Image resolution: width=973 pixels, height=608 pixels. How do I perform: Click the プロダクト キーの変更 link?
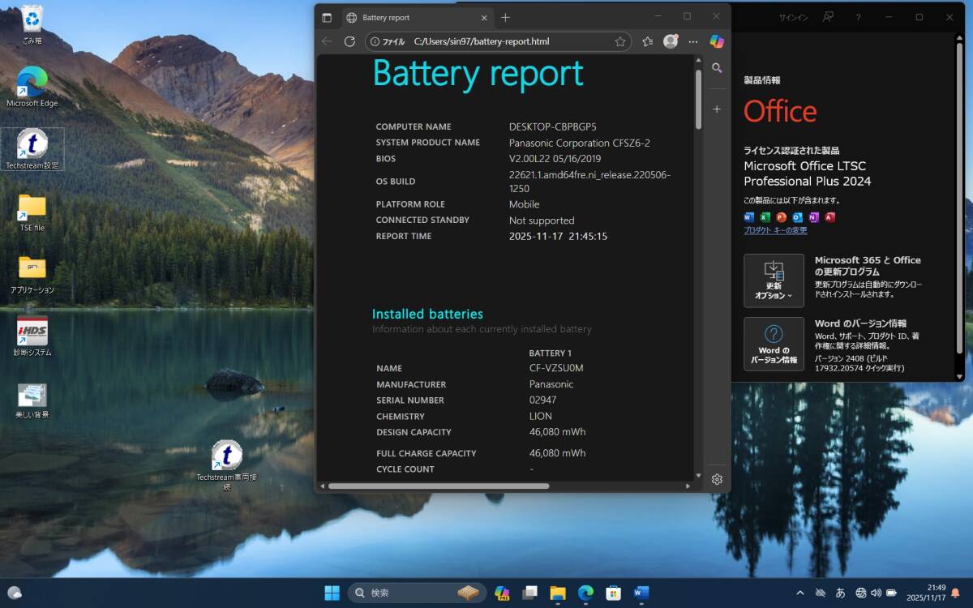point(775,230)
